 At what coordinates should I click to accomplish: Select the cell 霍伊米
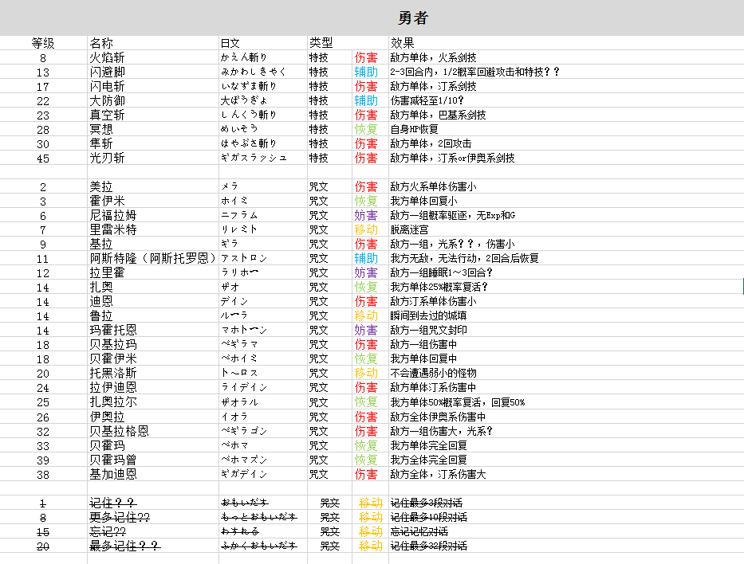(107, 201)
